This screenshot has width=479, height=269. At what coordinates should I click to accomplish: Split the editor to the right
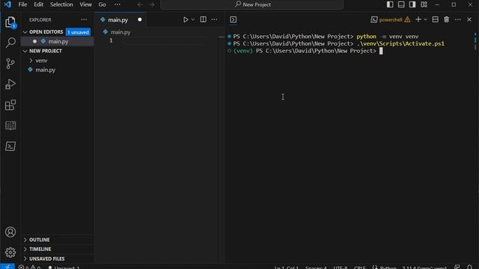coord(203,19)
